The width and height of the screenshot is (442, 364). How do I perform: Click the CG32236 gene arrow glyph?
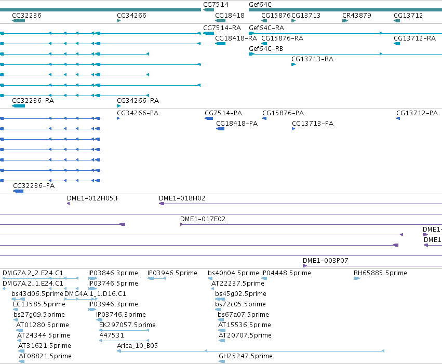19,21
